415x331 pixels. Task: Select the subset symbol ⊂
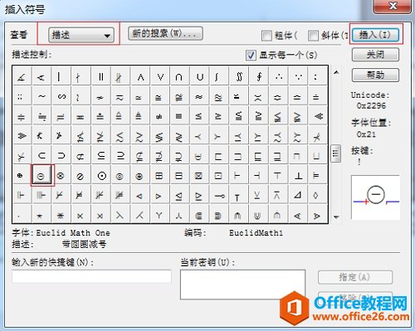tap(41, 156)
